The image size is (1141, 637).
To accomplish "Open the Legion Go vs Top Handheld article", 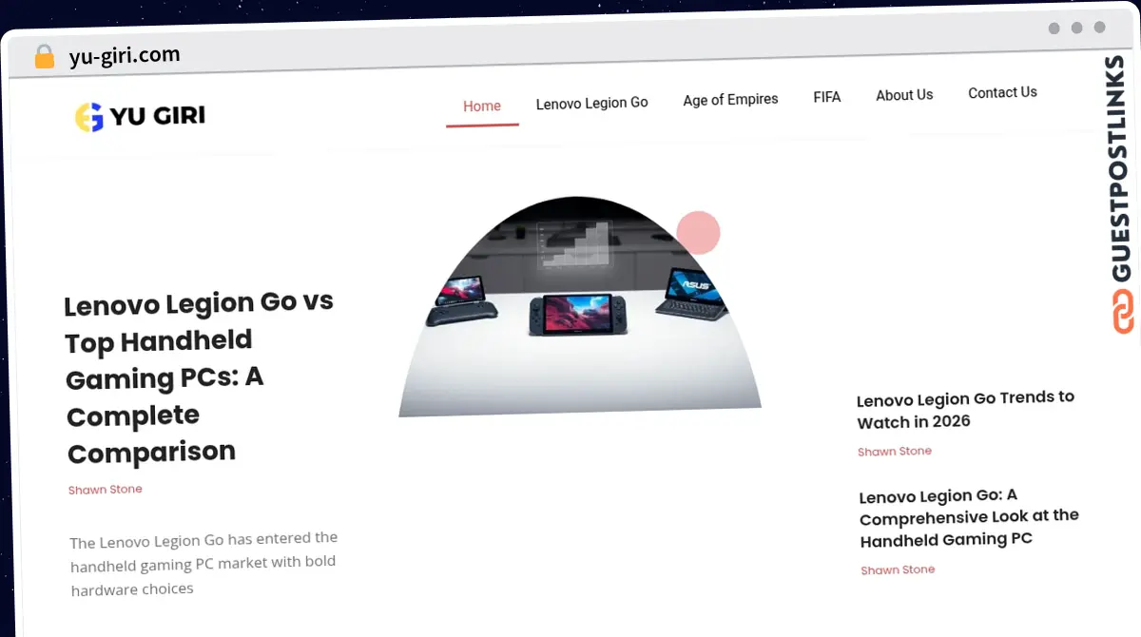I will pyautogui.click(x=200, y=377).
